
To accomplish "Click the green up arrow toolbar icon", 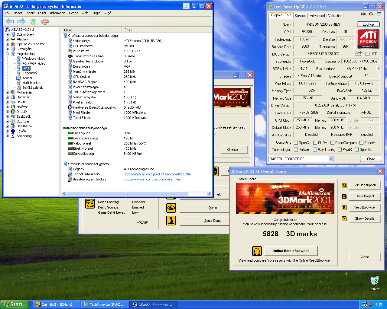I will (x=33, y=21).
